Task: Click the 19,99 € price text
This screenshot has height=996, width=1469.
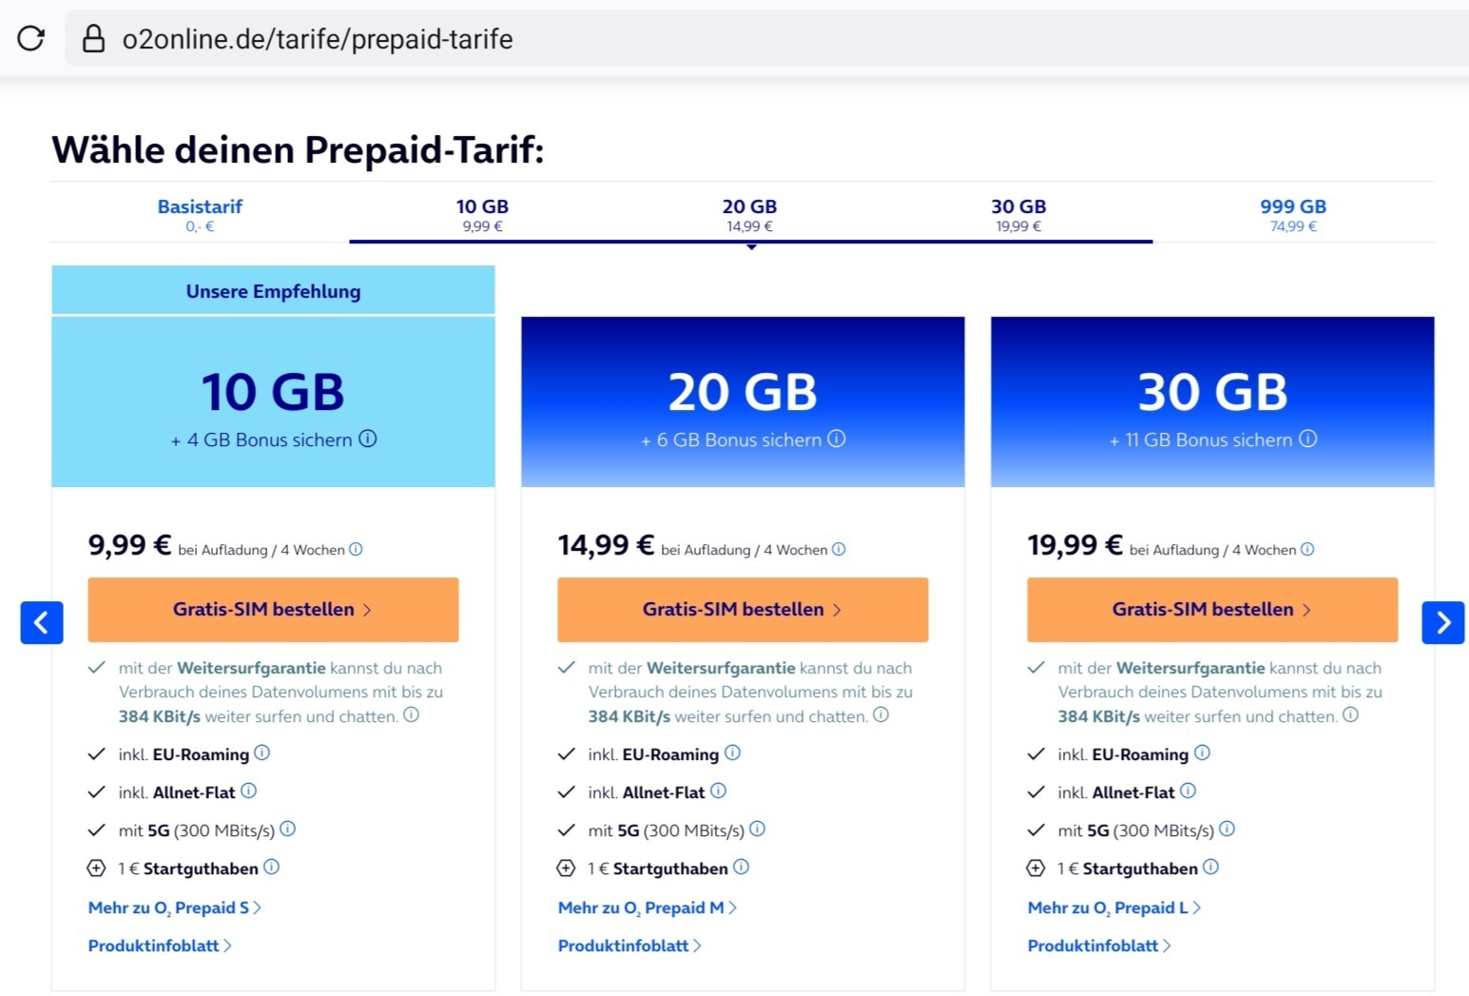Action: click(x=1075, y=545)
